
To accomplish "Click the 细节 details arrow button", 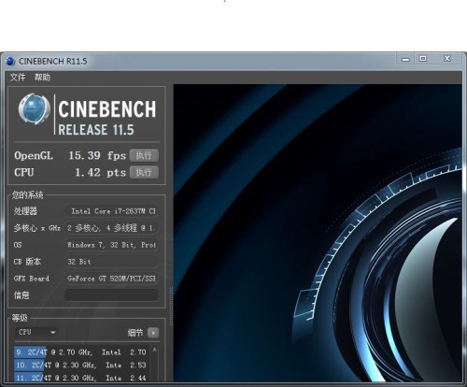I will click(x=153, y=333).
